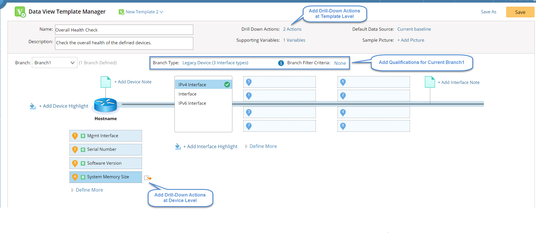Image resolution: width=536 pixels, height=233 pixels.
Task: Click blue pin marker 7 in interface slots
Action: [x=249, y=126]
